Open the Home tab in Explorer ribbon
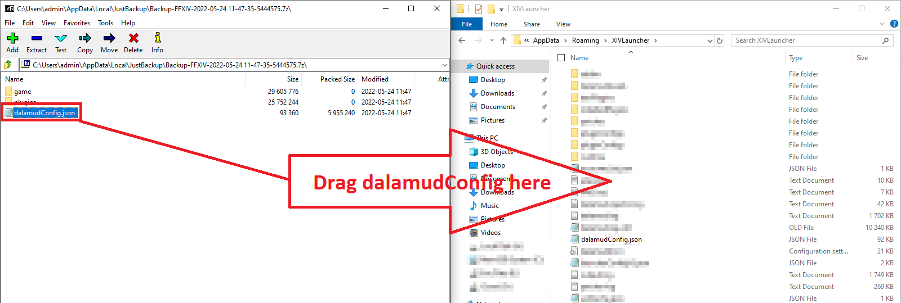Screen dimensions: 901x303 (499, 24)
